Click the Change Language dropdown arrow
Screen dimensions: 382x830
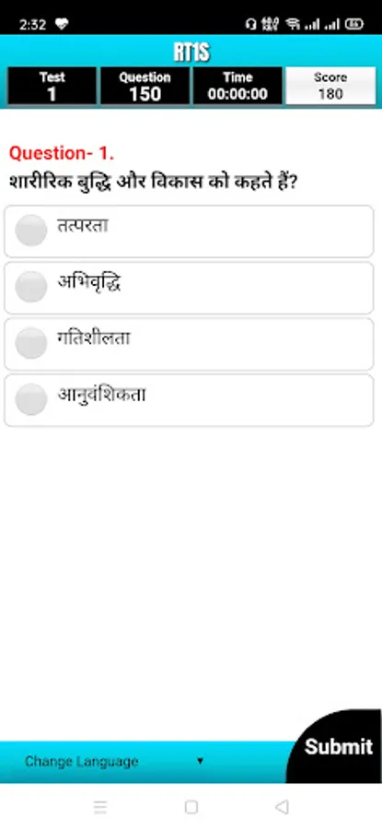point(200,761)
